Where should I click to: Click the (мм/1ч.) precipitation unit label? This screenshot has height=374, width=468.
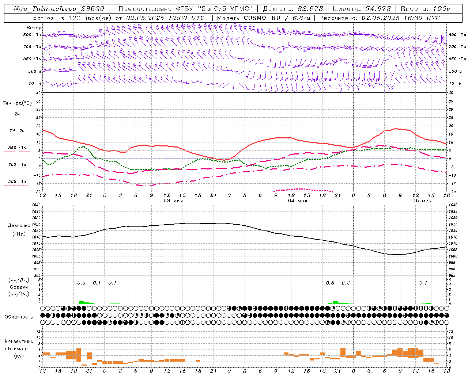(x=19, y=294)
